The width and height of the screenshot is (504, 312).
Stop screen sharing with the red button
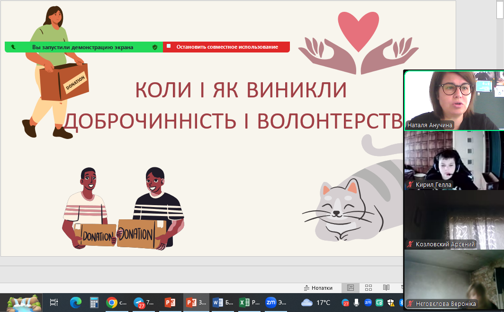(x=226, y=47)
